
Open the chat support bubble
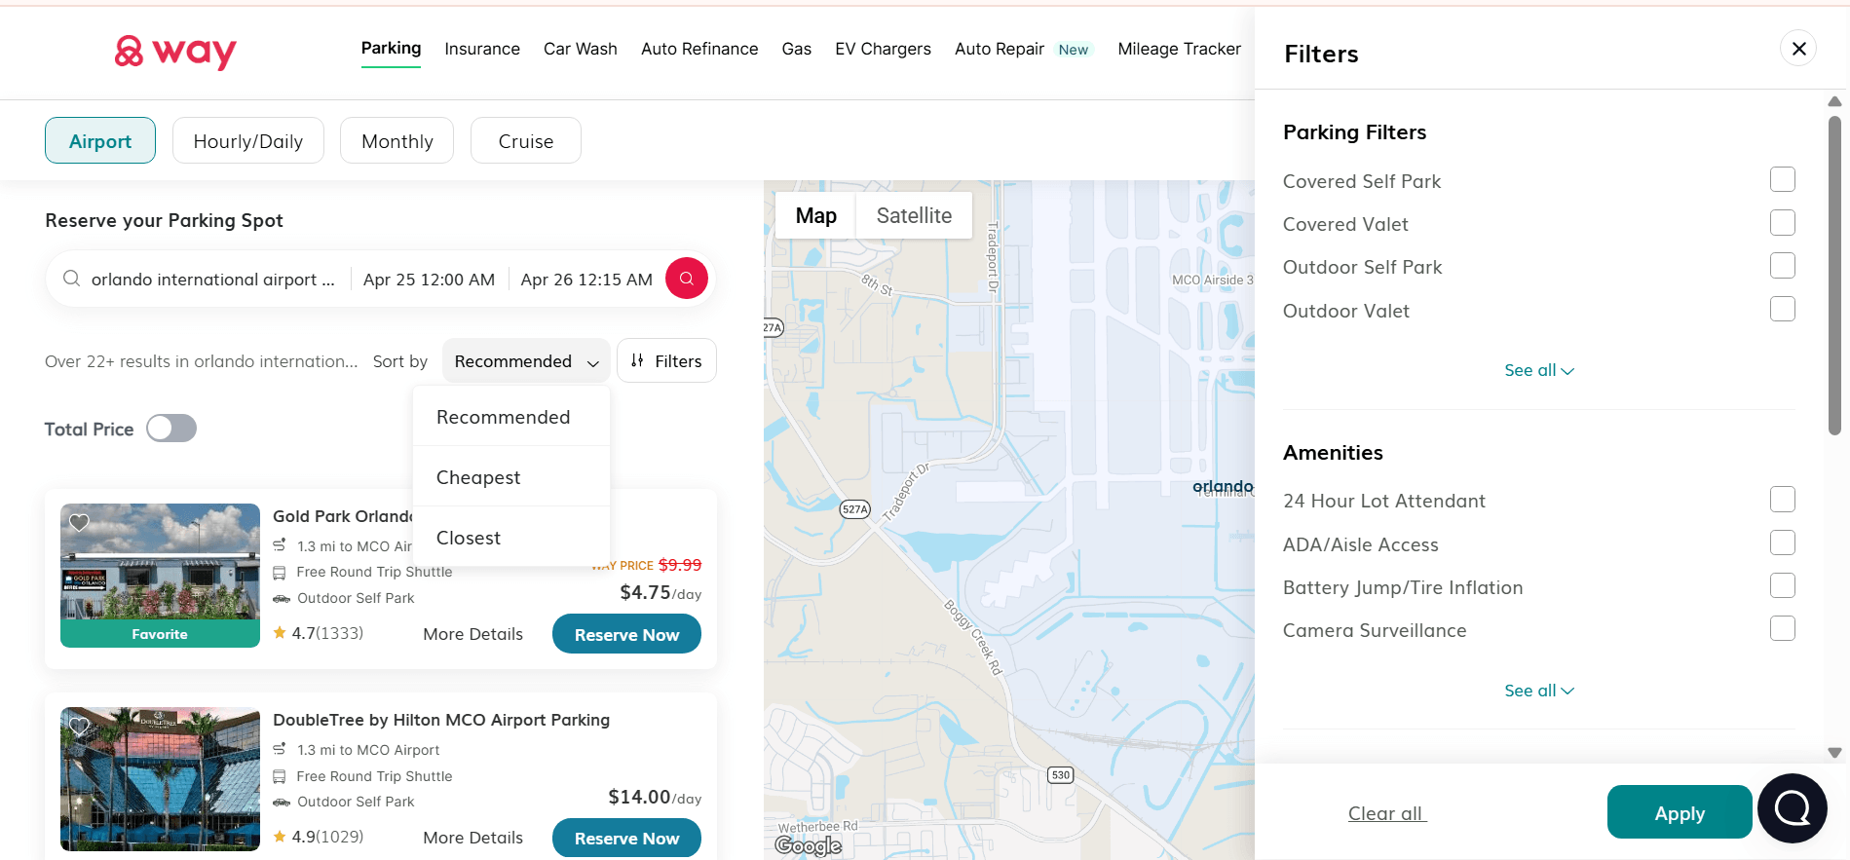click(1793, 808)
